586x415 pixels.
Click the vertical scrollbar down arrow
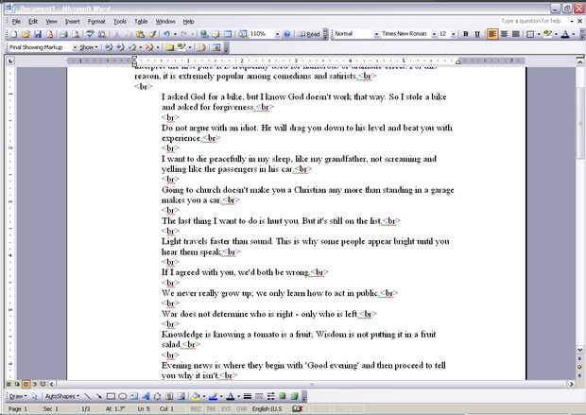click(579, 350)
